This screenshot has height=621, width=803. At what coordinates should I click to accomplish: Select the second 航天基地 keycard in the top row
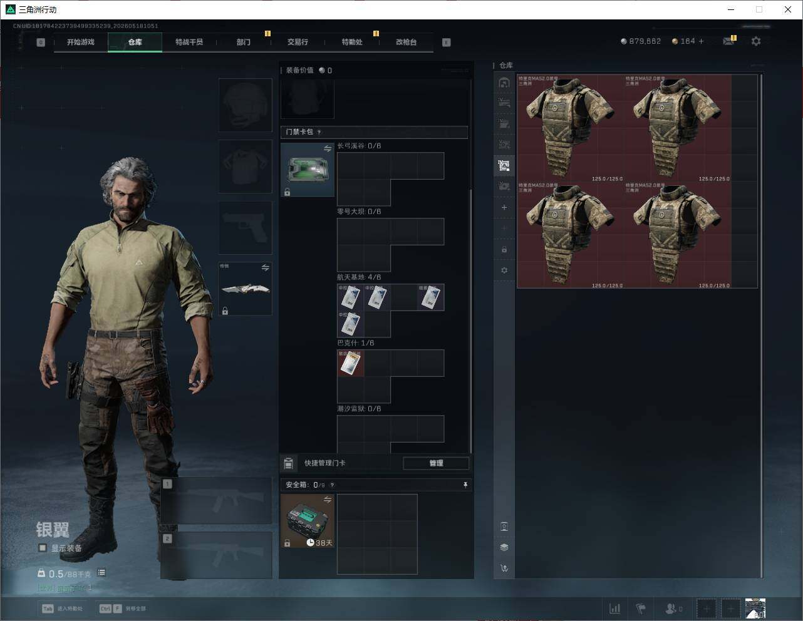[377, 297]
